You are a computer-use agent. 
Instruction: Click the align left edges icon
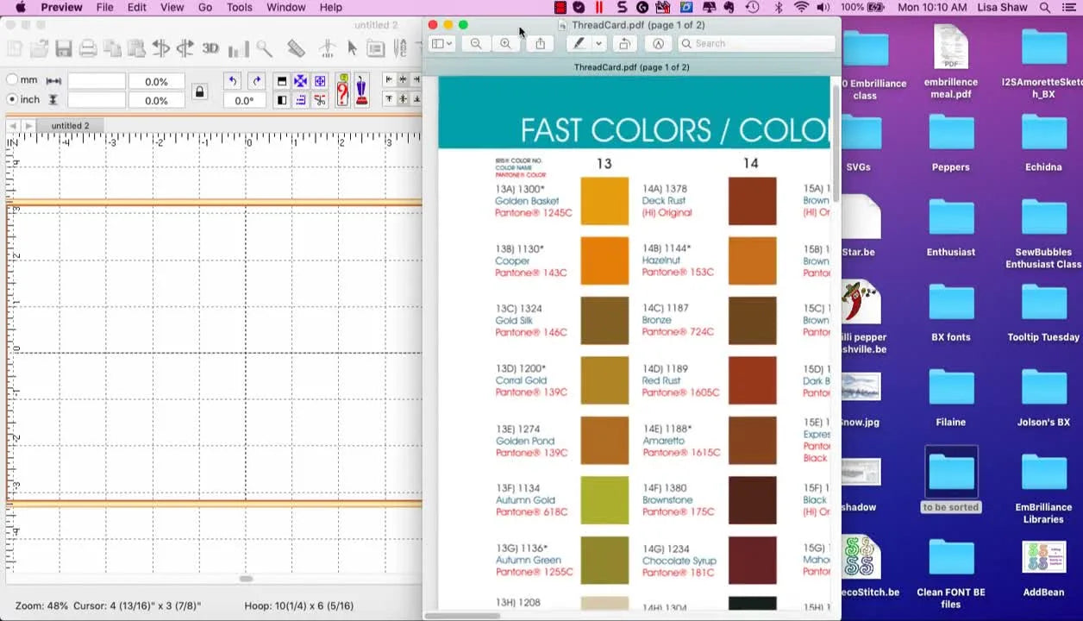pos(389,79)
